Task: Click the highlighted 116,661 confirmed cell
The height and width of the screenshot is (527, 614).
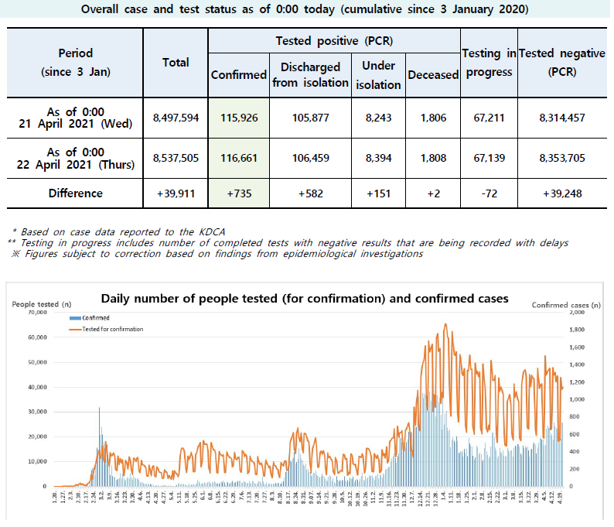Action: click(239, 158)
